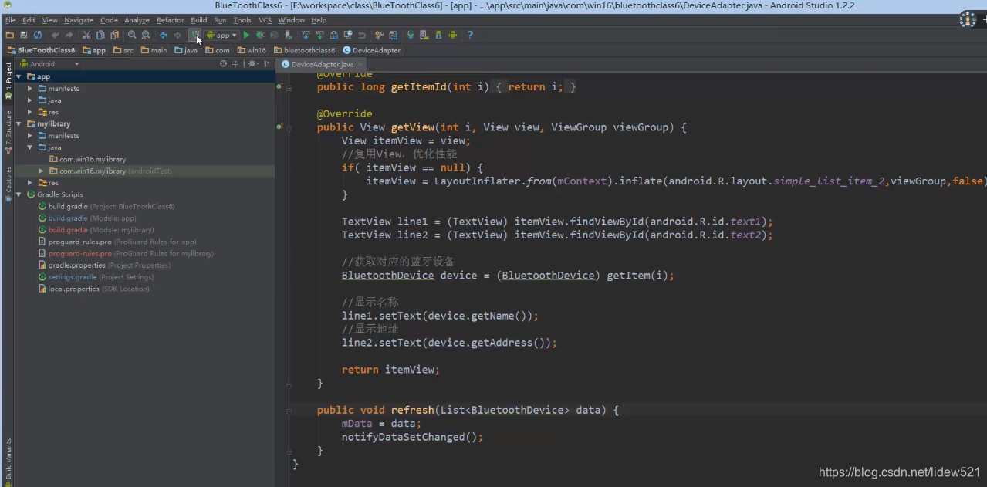Click the BlueToothClass6 breadcrumb
The width and height of the screenshot is (987, 487).
click(41, 50)
